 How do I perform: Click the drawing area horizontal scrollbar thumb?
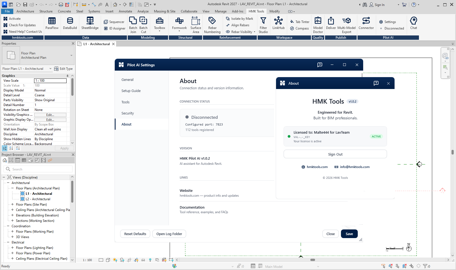(313, 260)
